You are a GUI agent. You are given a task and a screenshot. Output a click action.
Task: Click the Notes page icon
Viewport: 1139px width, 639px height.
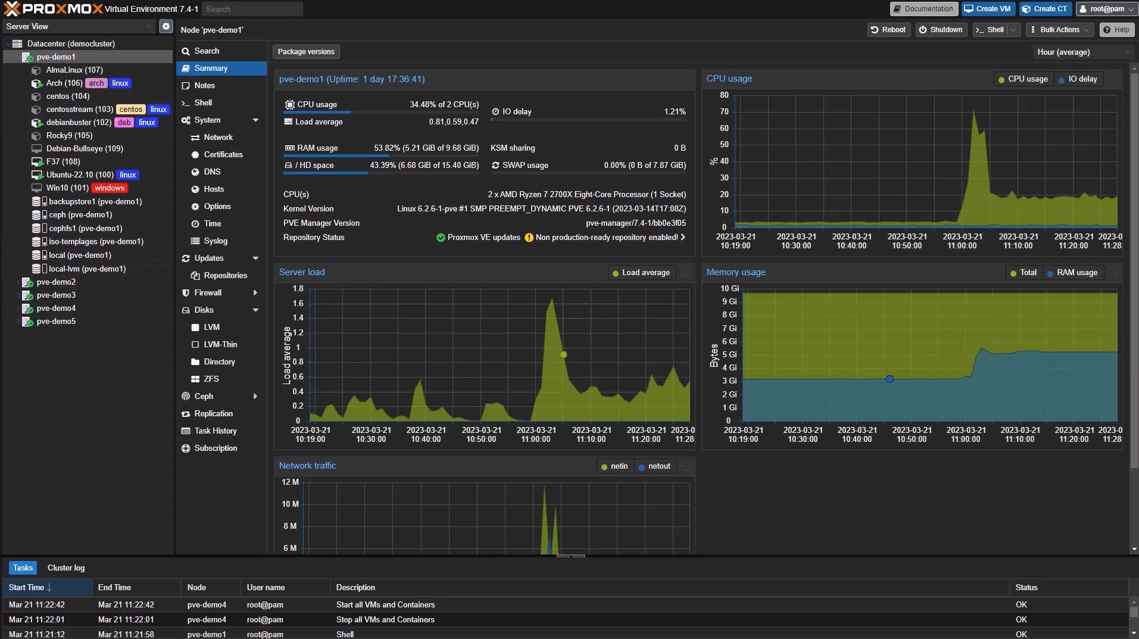coord(186,85)
